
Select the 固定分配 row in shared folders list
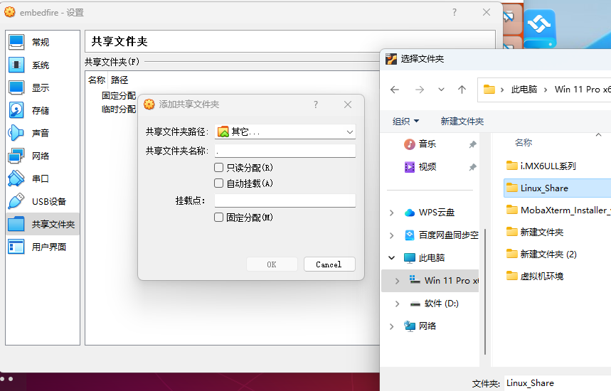coord(119,96)
